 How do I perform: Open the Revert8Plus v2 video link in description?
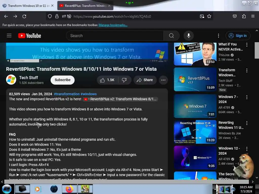click(120, 99)
